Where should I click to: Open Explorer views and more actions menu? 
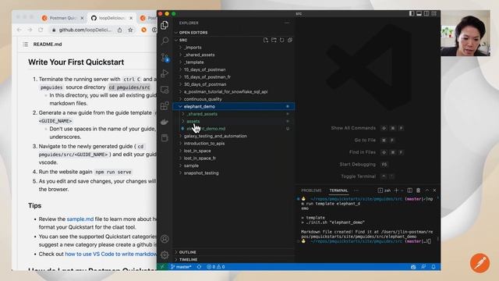click(287, 23)
